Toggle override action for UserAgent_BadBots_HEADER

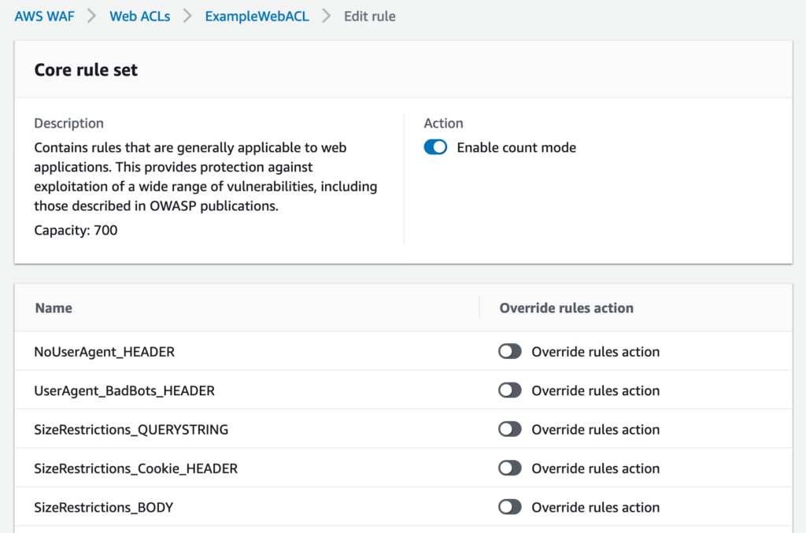click(x=509, y=390)
